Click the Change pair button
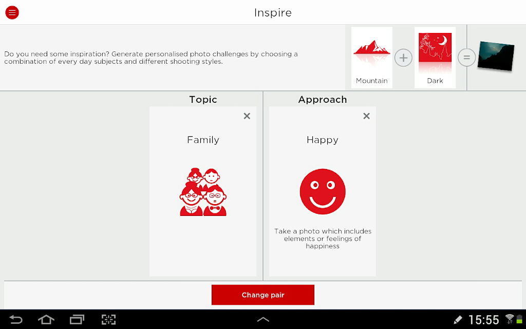This screenshot has height=329, width=526. pos(263,295)
